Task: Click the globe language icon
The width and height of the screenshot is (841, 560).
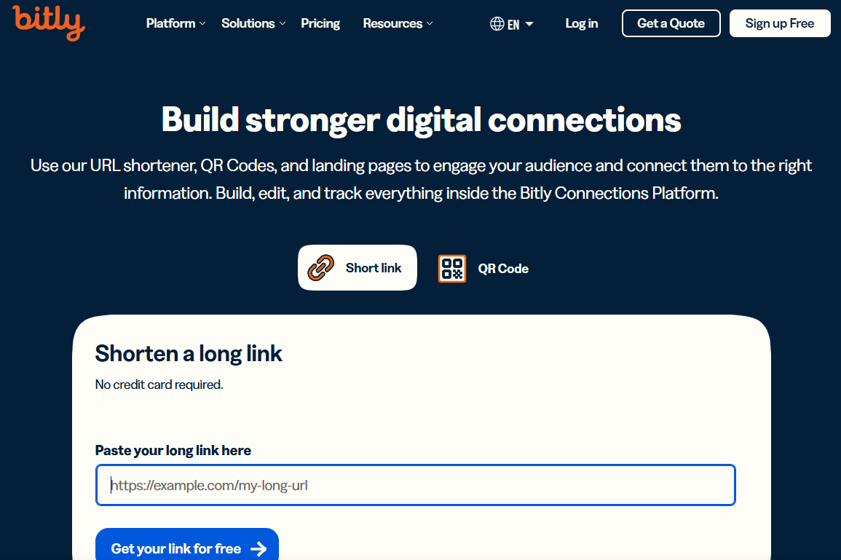Action: click(497, 24)
